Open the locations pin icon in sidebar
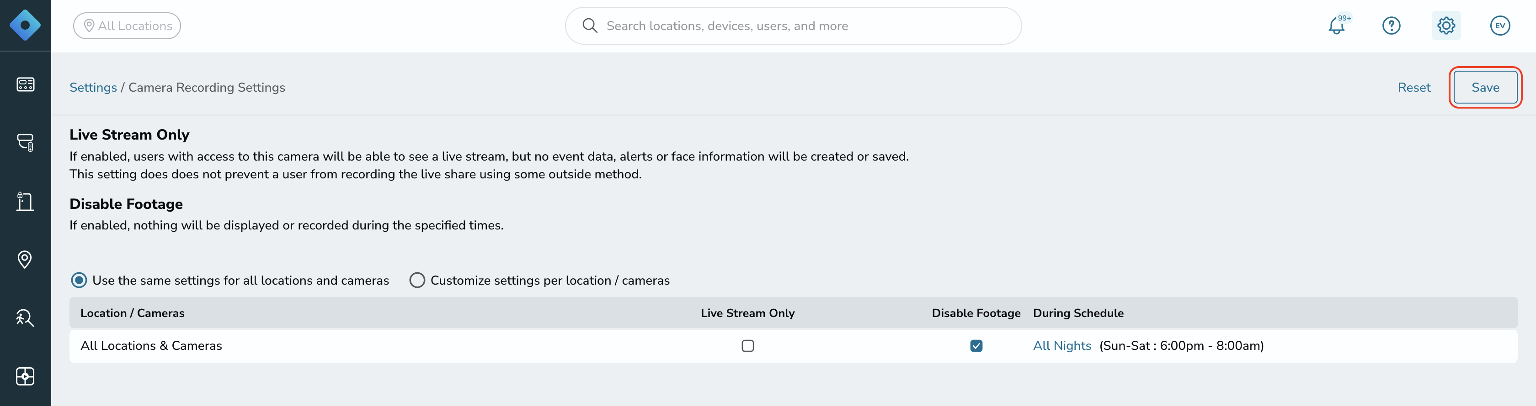The height and width of the screenshot is (406, 1536). pyautogui.click(x=25, y=260)
